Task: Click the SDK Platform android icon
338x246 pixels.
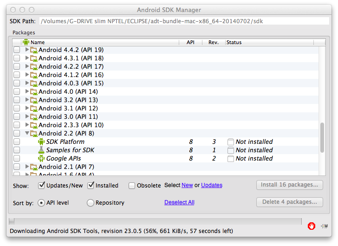Action: pyautogui.click(x=41, y=142)
